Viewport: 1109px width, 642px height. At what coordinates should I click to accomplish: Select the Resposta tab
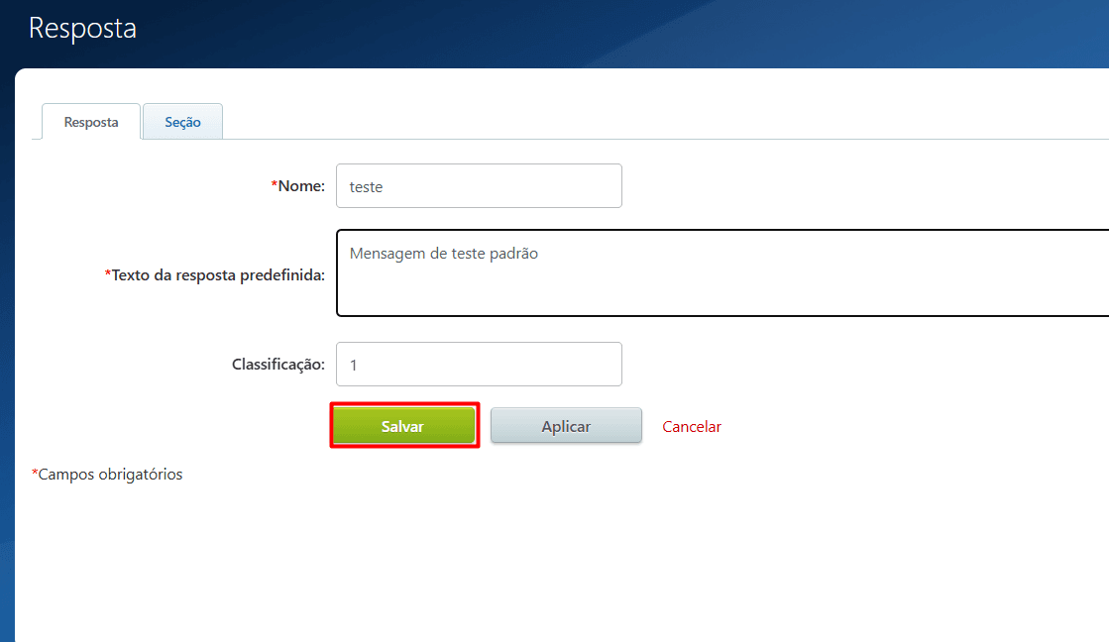(91, 122)
